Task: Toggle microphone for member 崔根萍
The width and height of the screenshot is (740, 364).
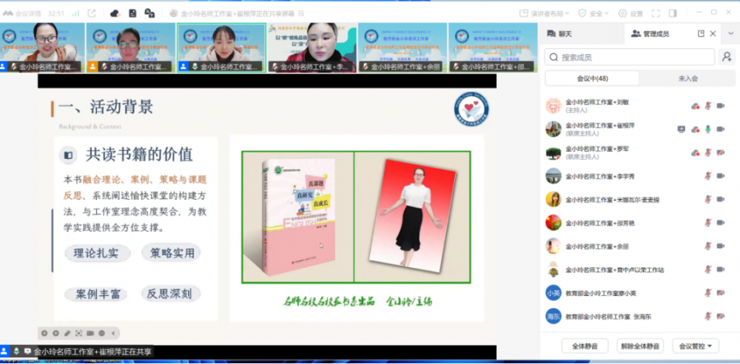Action: (x=707, y=129)
